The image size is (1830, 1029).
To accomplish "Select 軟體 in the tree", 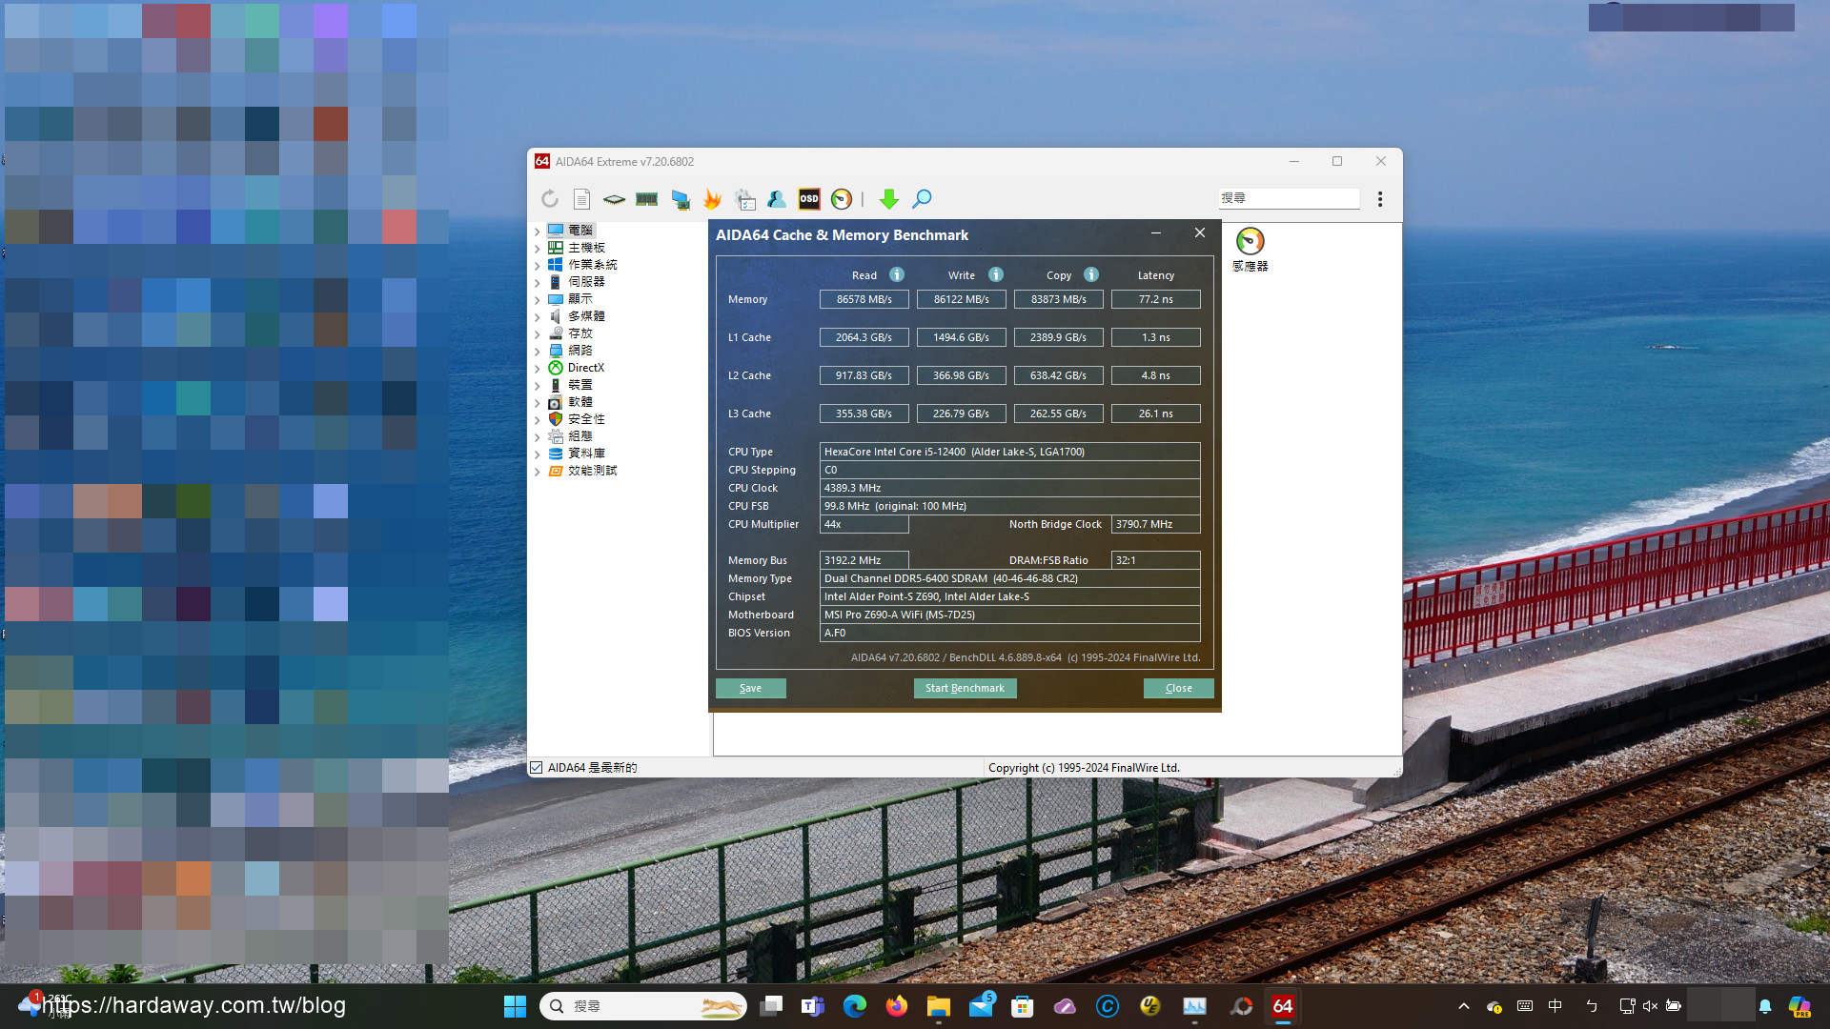I will point(579,402).
